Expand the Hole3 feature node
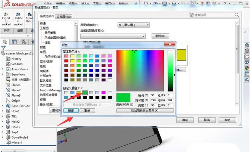250x152 pixels. coord(3,127)
